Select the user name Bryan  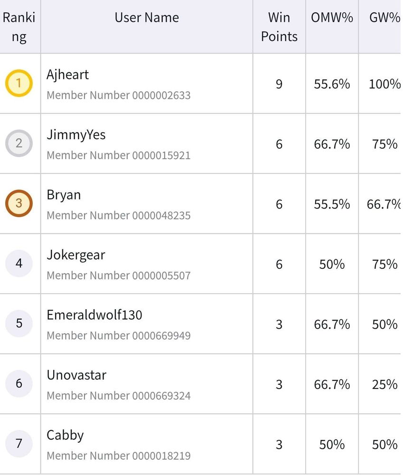[64, 195]
